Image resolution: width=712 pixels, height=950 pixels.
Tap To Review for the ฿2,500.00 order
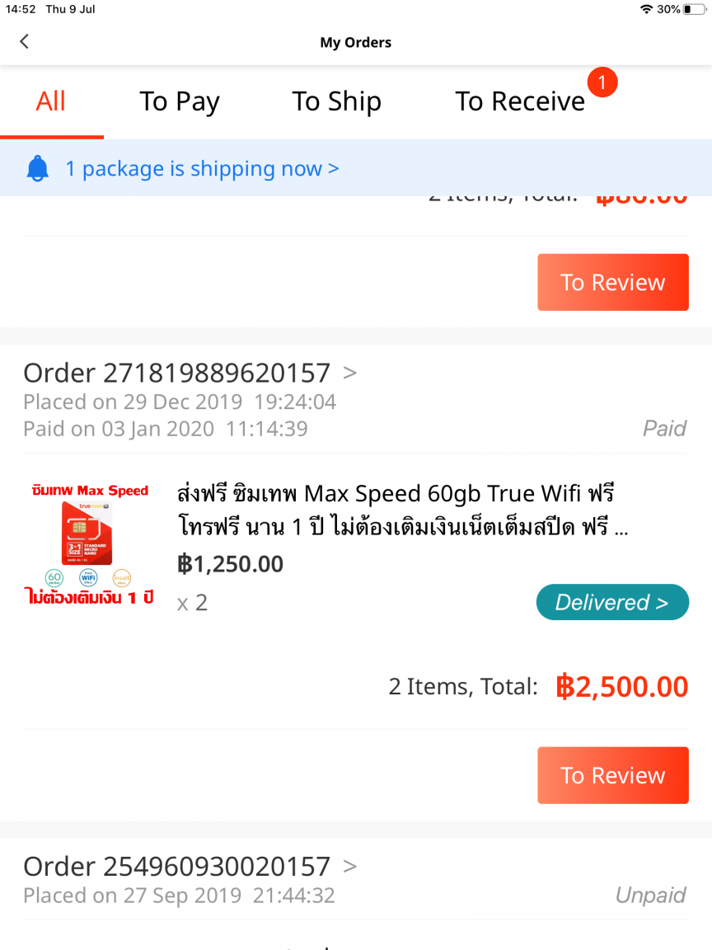pyautogui.click(x=613, y=775)
